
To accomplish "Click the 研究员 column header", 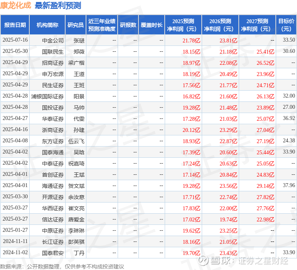I will pos(76,25).
